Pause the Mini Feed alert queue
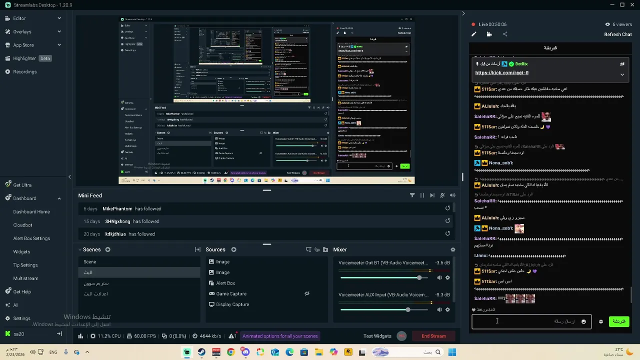The image size is (640, 360). click(422, 195)
